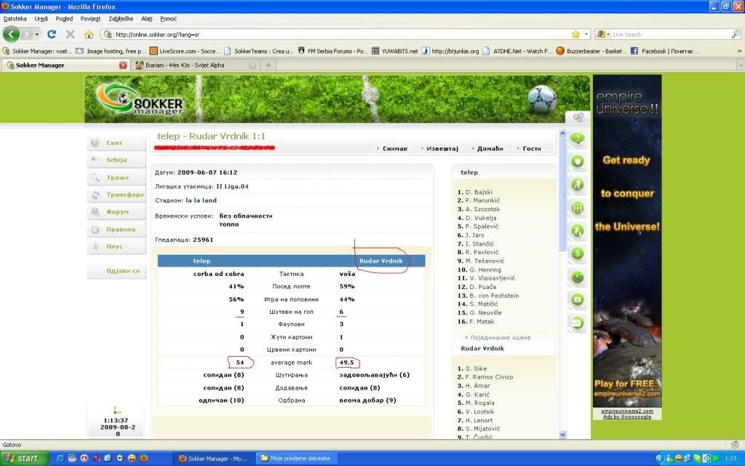The image size is (745, 466).
Task: Open a new tab with the plus button
Action: [x=268, y=65]
